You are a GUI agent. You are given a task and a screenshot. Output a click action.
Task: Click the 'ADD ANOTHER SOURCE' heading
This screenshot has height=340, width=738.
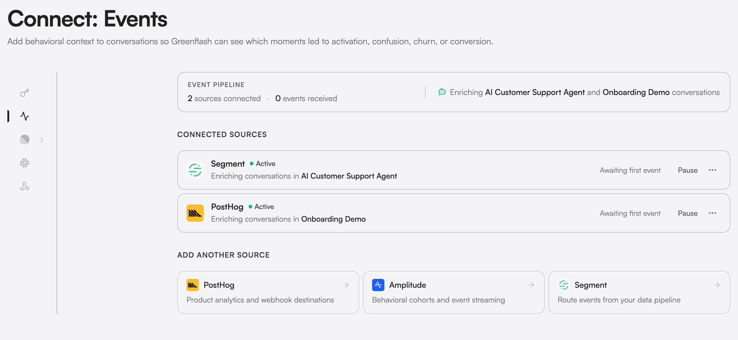point(223,255)
